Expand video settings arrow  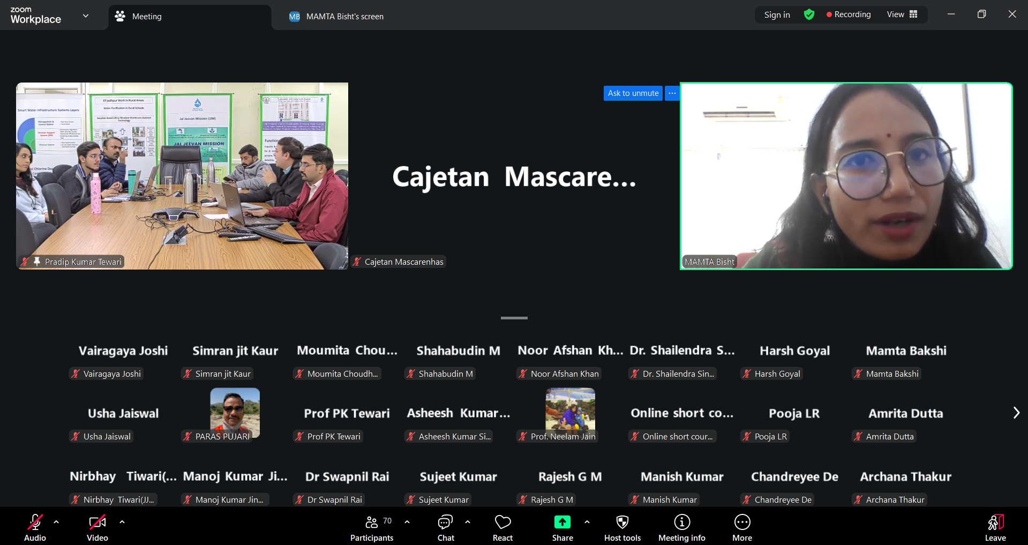(x=122, y=521)
